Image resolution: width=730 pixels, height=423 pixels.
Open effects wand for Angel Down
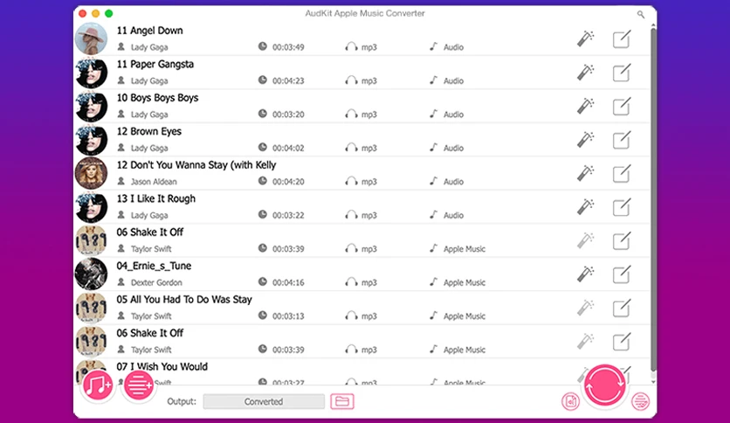(x=585, y=38)
